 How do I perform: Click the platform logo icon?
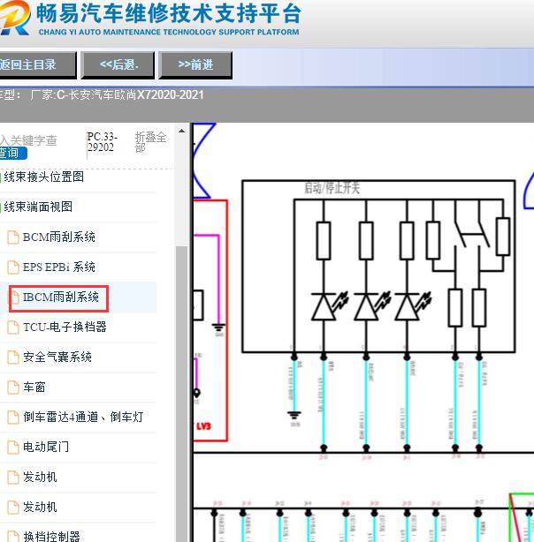pyautogui.click(x=14, y=18)
